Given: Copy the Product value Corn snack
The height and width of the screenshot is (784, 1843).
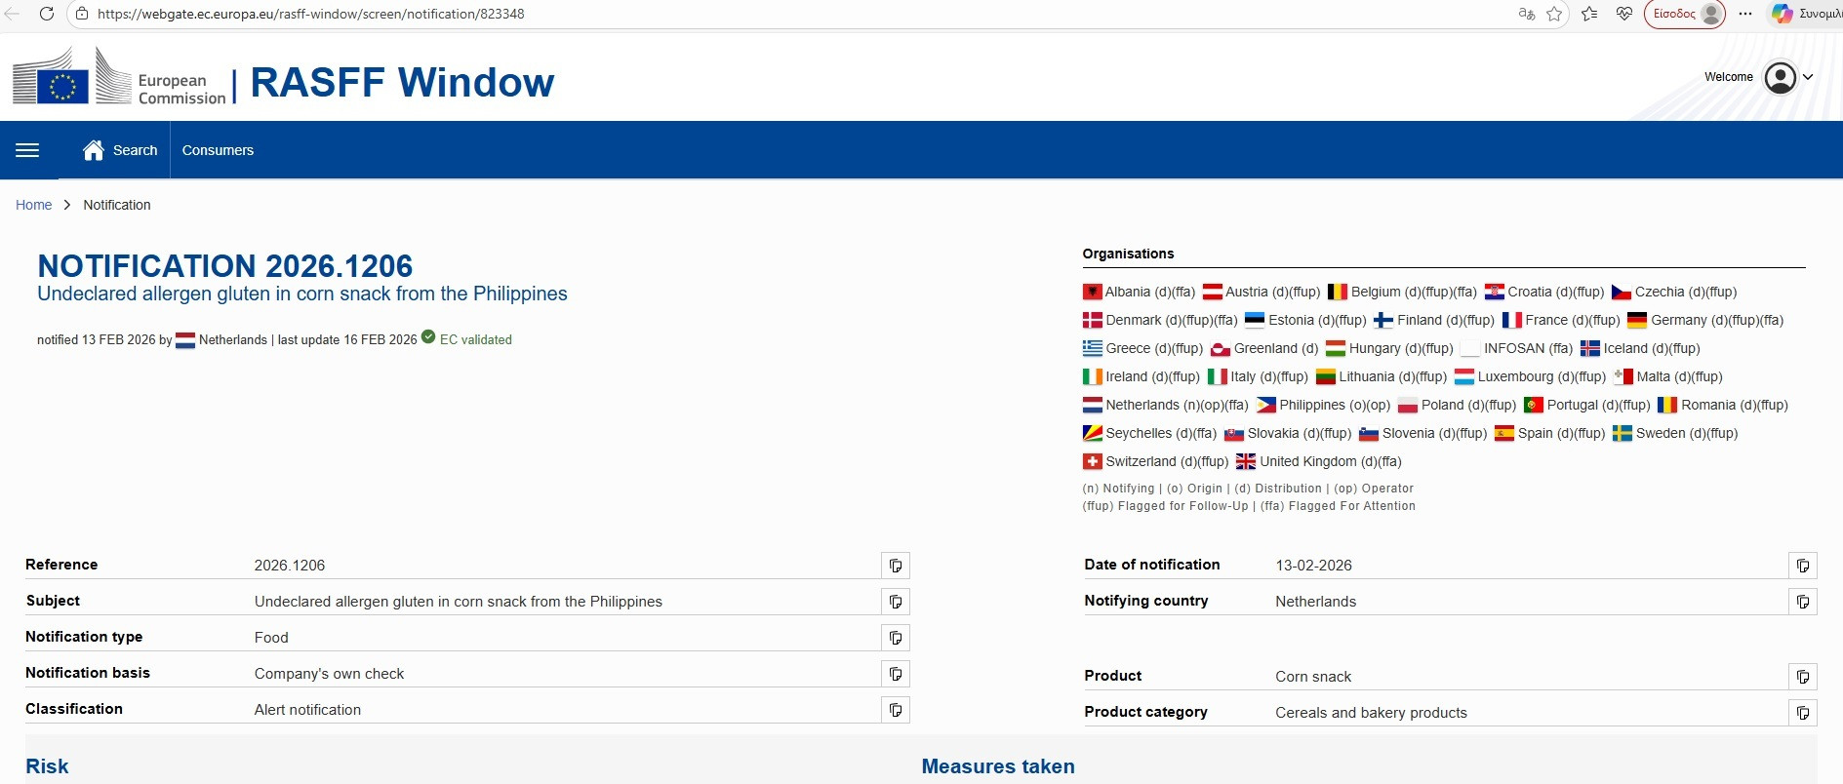Looking at the screenshot, I should [x=1802, y=677].
